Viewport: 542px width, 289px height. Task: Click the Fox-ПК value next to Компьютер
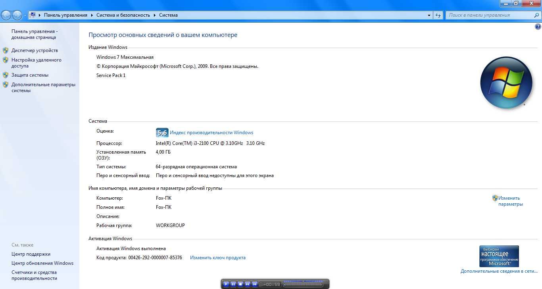point(164,198)
